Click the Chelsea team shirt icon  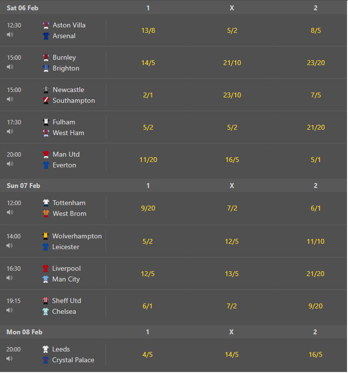pyautogui.click(x=46, y=312)
